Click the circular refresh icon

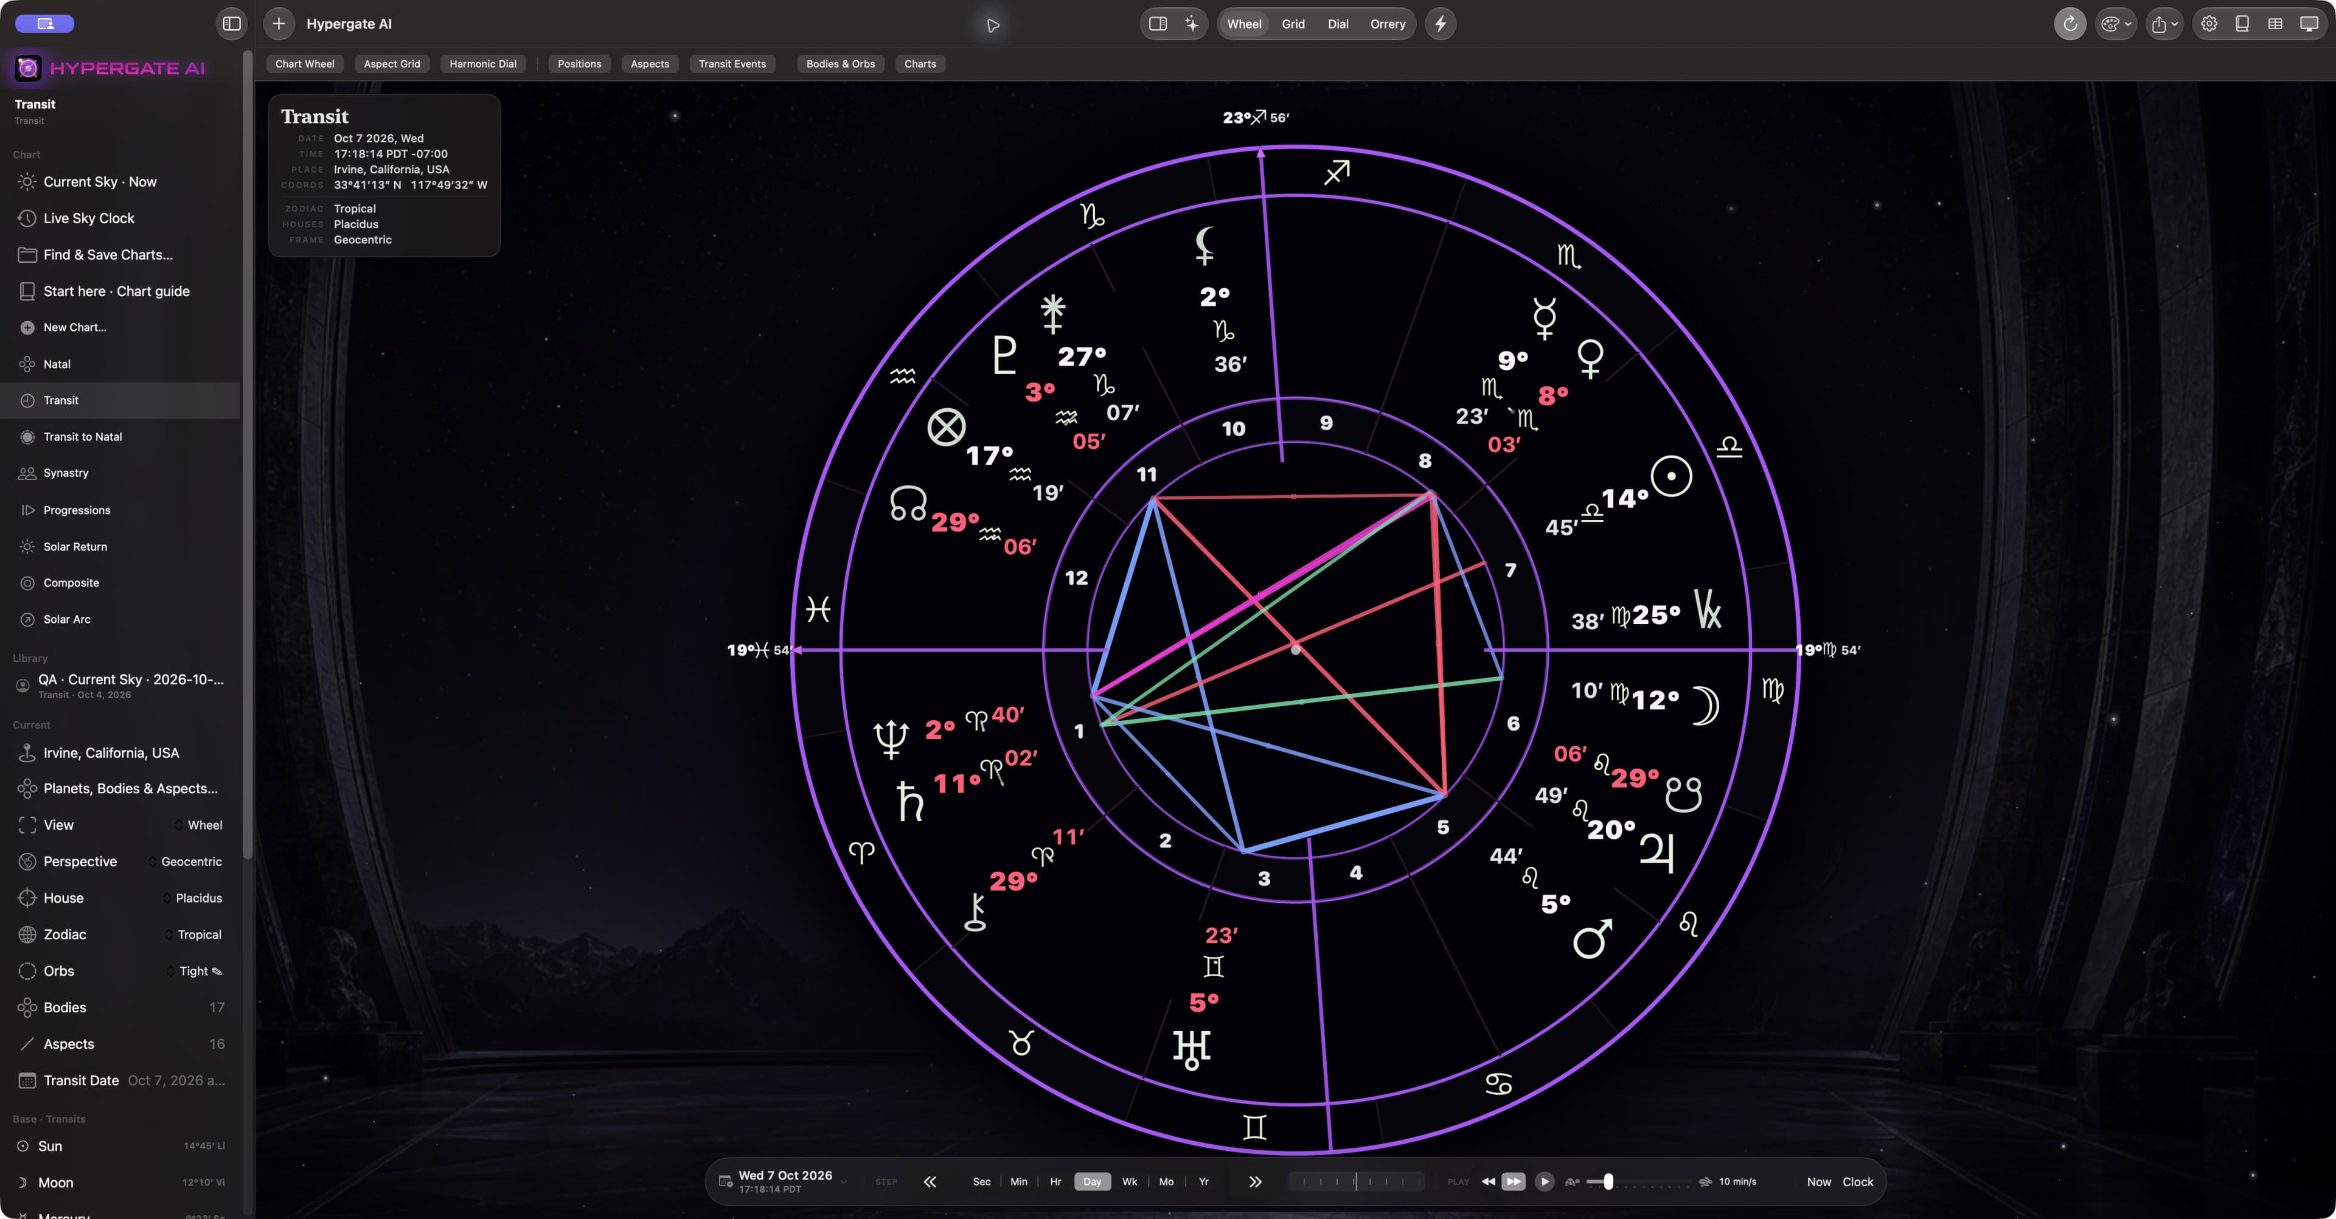[2070, 24]
